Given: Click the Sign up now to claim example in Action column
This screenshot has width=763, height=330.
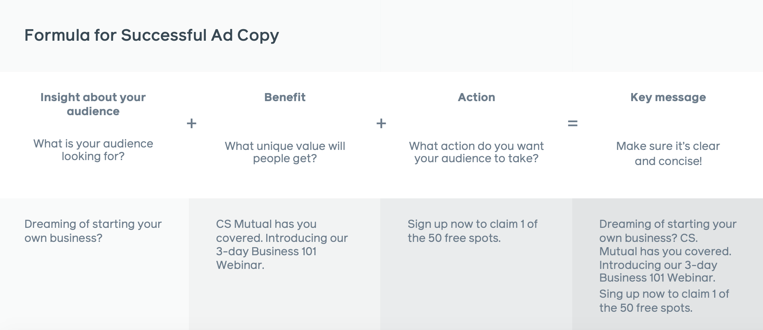Looking at the screenshot, I should 472,231.
